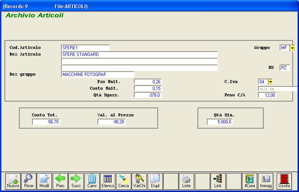Delete record using Canc trash icon
The height and width of the screenshot is (192, 299).
pos(92,181)
